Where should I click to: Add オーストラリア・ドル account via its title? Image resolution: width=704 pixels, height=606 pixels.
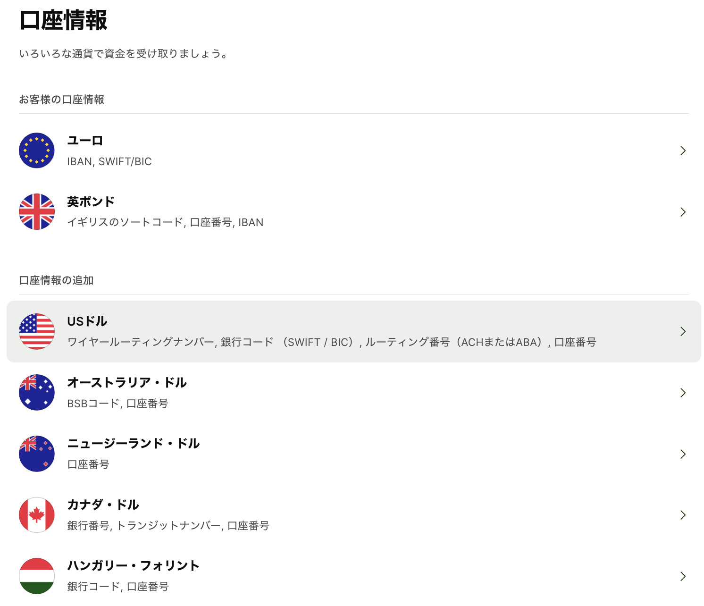(x=127, y=382)
